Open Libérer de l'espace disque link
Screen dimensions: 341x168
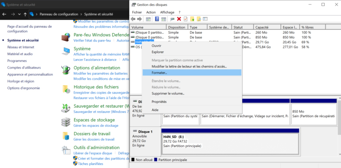[x=93, y=153]
